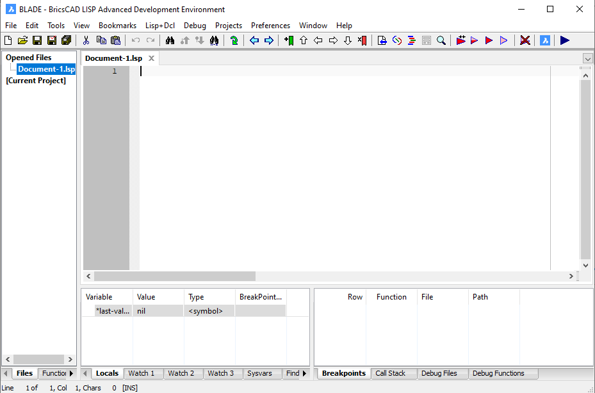Viewport: 595px width, 393px height.
Task: Reveal hidden tabs beside Functions tab
Action: click(x=70, y=373)
